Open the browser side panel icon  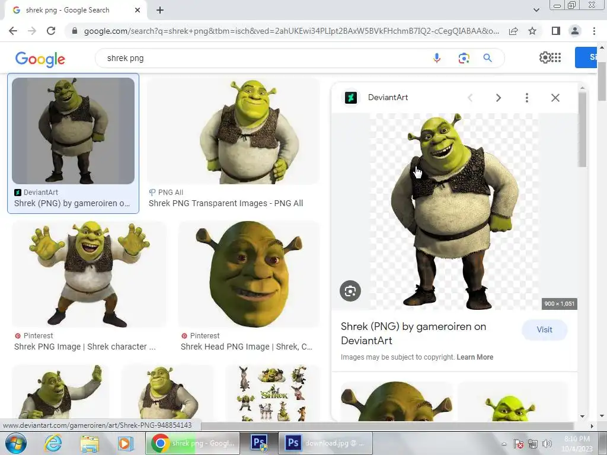(x=555, y=31)
